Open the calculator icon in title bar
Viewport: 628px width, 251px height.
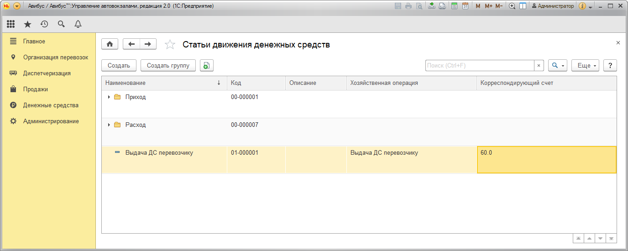coord(454,6)
